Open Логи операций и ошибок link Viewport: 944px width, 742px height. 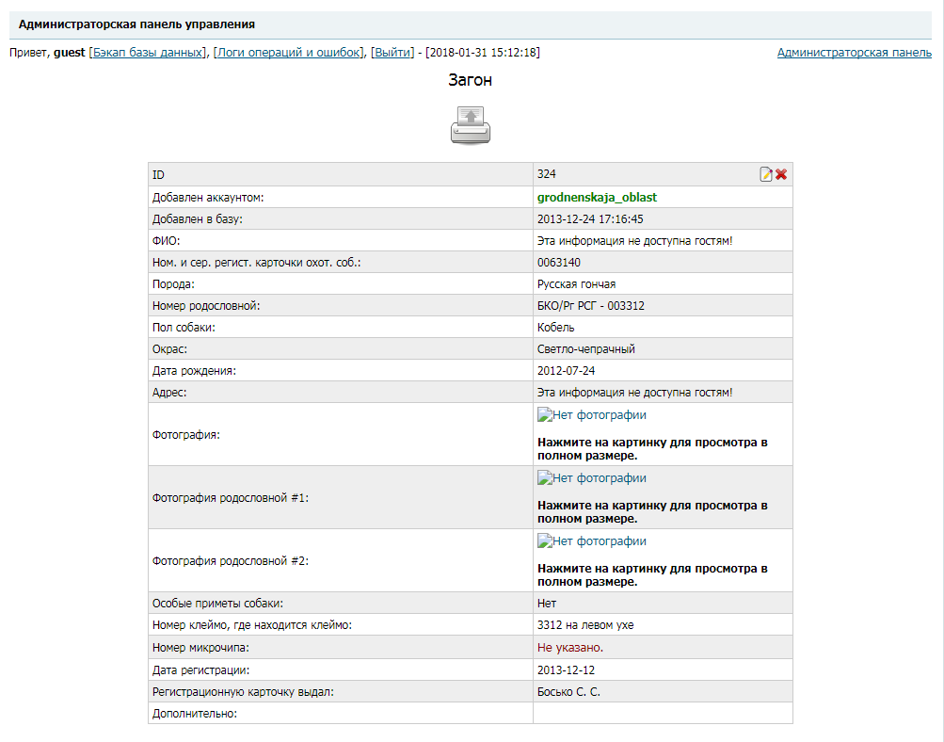click(x=289, y=53)
